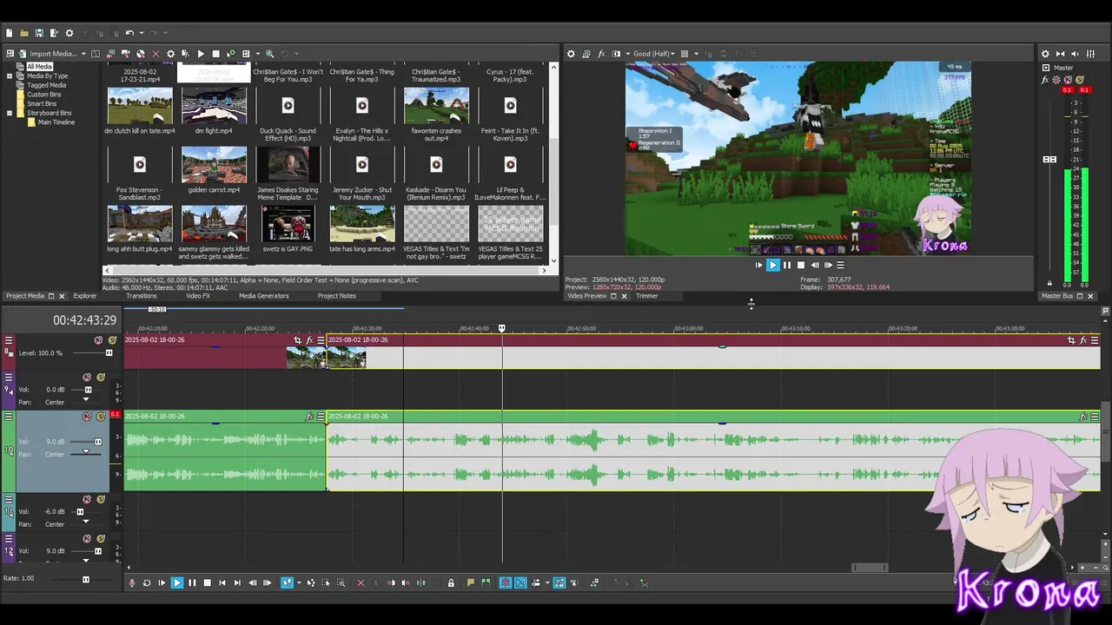Open the edit tool dropdown arrow

(298, 583)
